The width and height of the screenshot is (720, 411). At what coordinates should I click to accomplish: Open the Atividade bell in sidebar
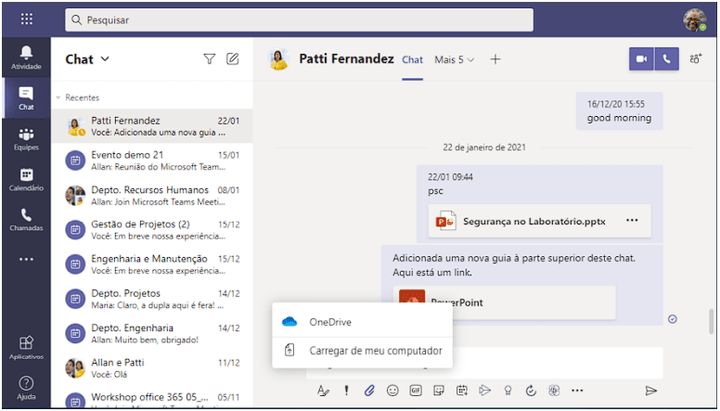pyautogui.click(x=26, y=58)
